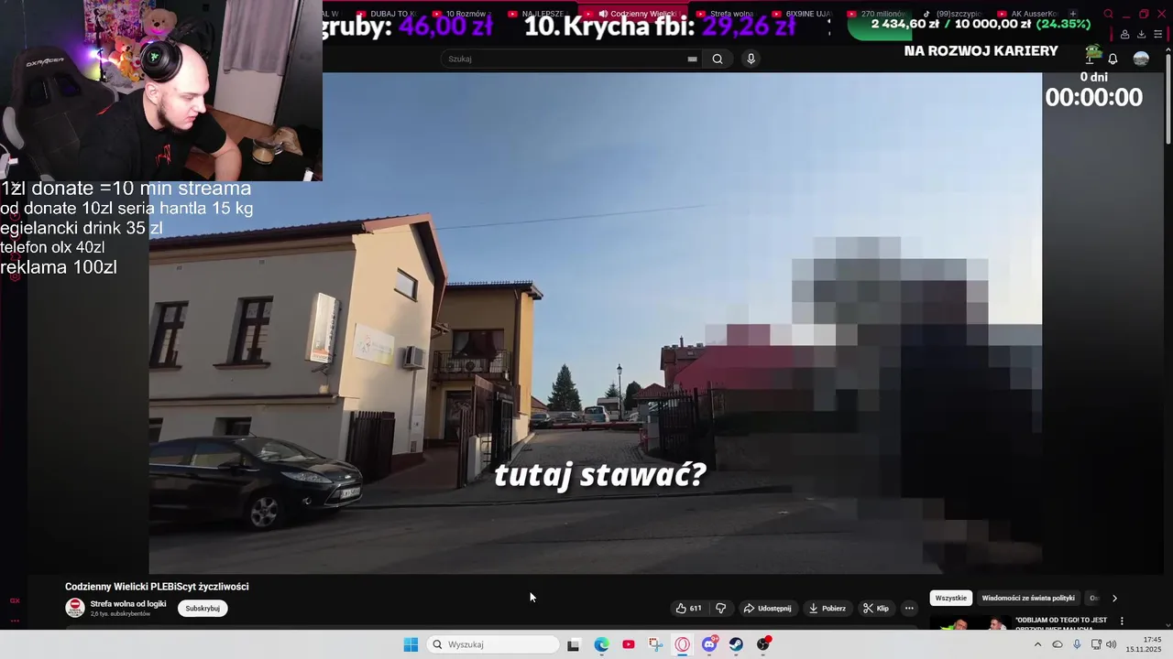Show more filter chips with right chevron
This screenshot has width=1173, height=659.
[x=1114, y=598]
